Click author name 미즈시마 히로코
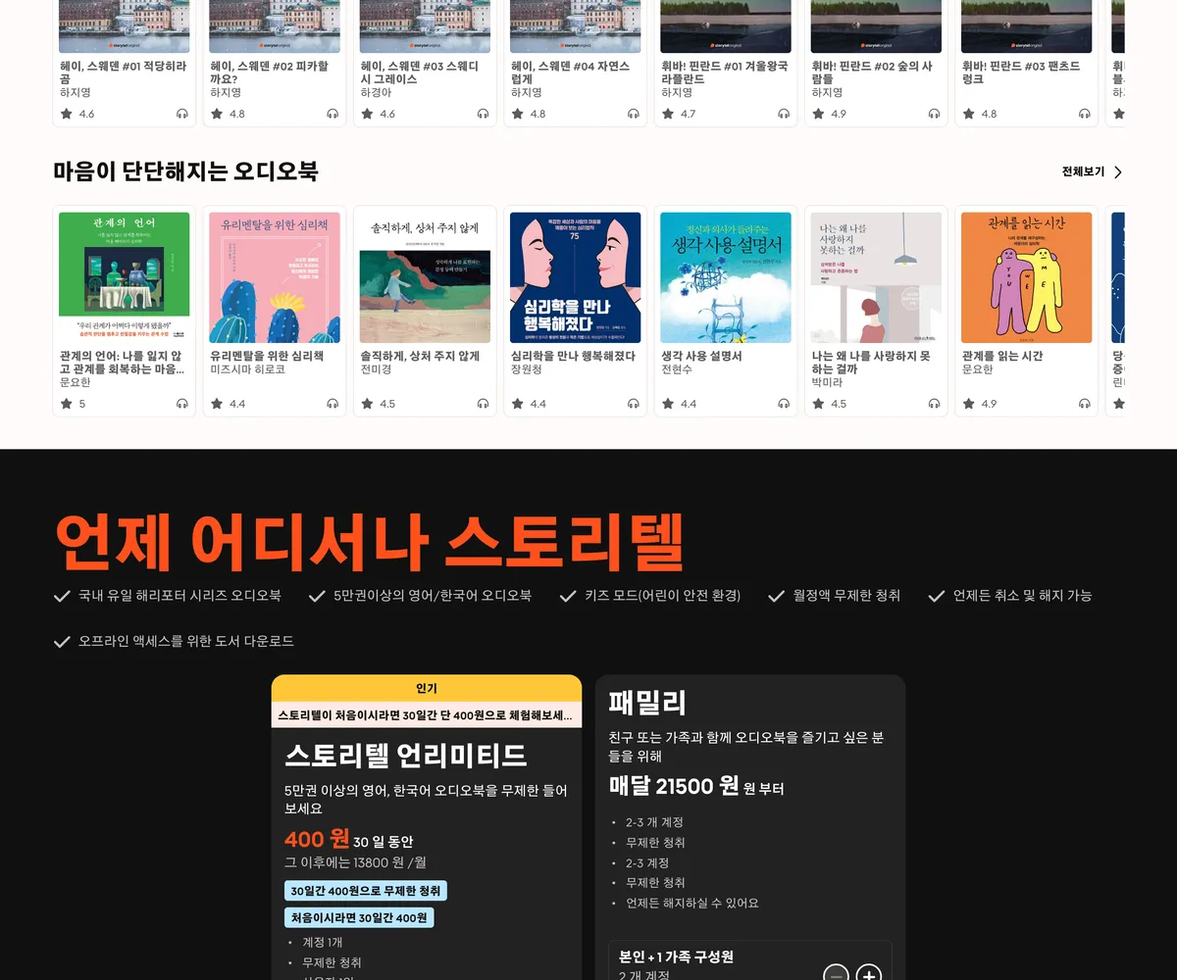This screenshot has height=980, width=1177. (248, 369)
